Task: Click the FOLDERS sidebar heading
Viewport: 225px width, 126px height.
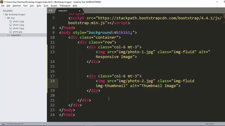Action: [8, 11]
